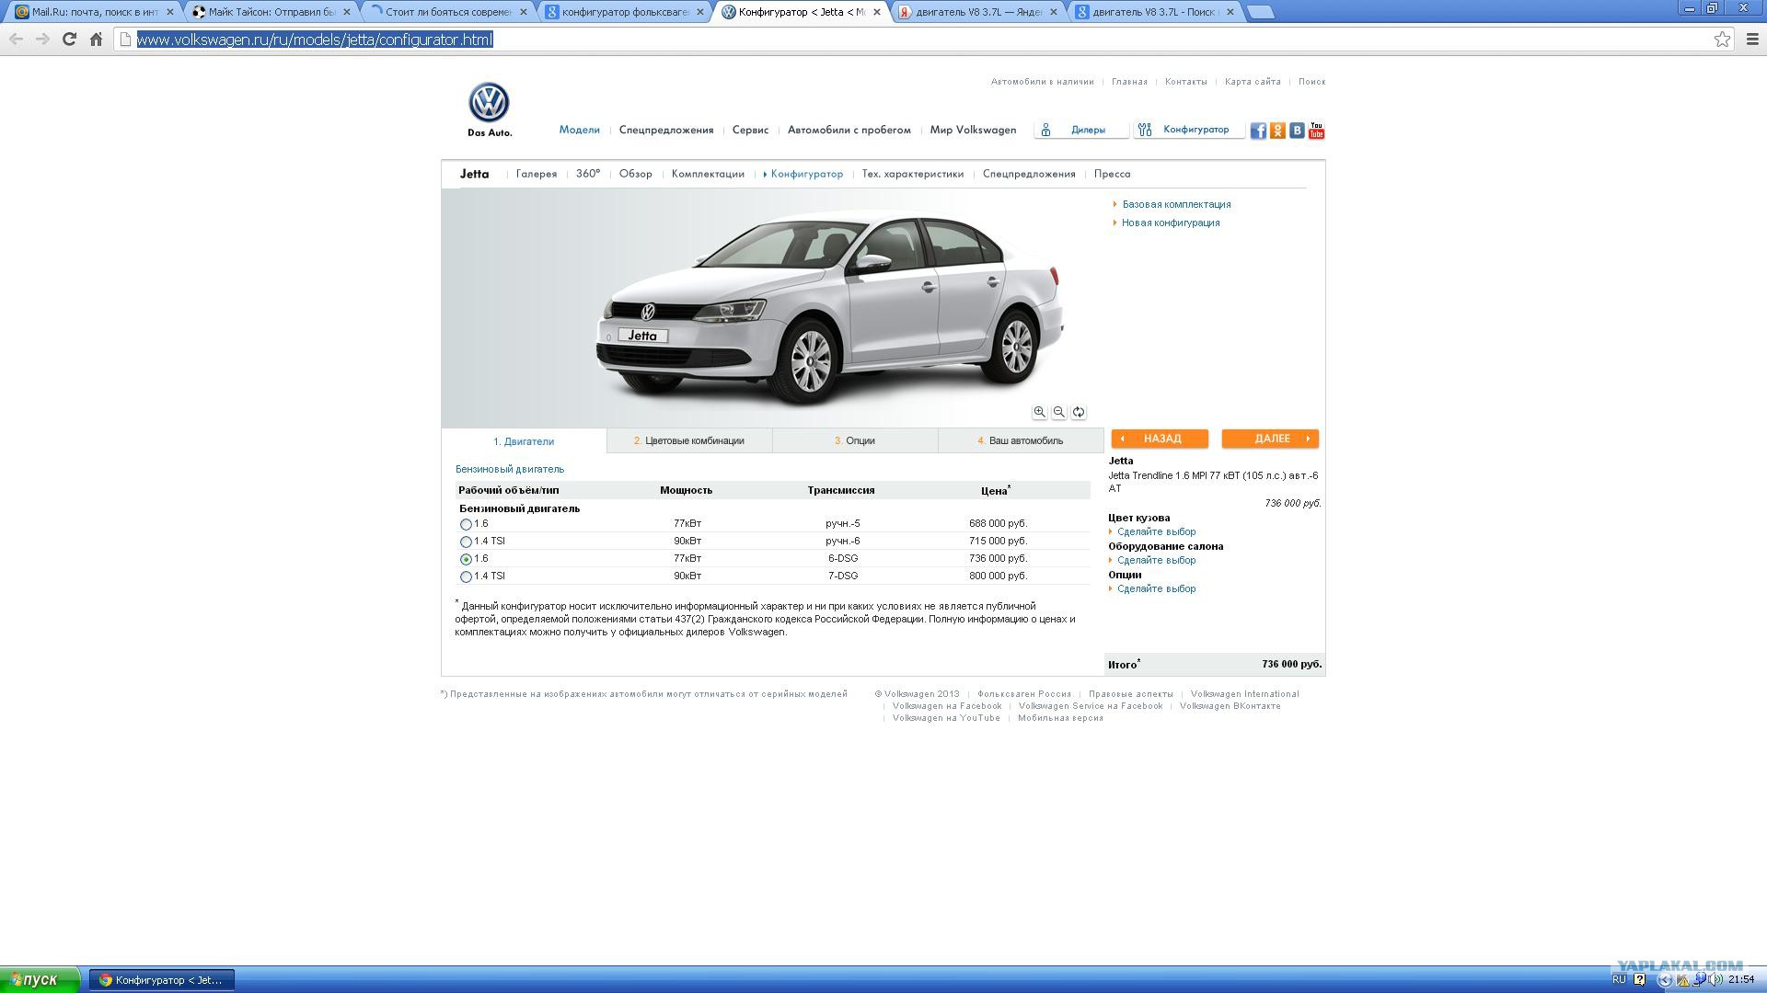The height and width of the screenshot is (993, 1767).
Task: Start a Новая конфигурация
Action: click(x=1171, y=223)
